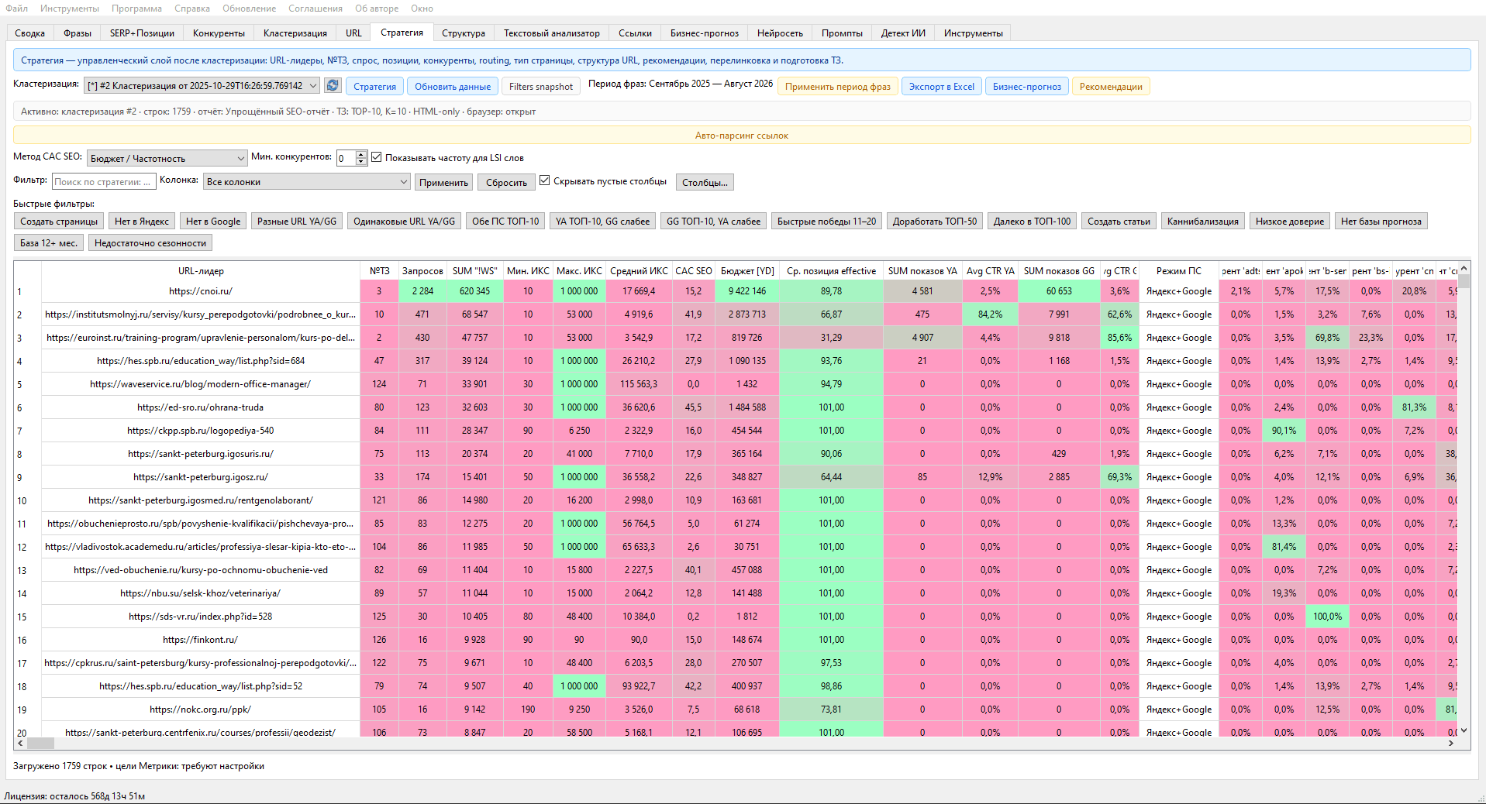
Task: Open the Детект ИИ tab
Action: 903,33
